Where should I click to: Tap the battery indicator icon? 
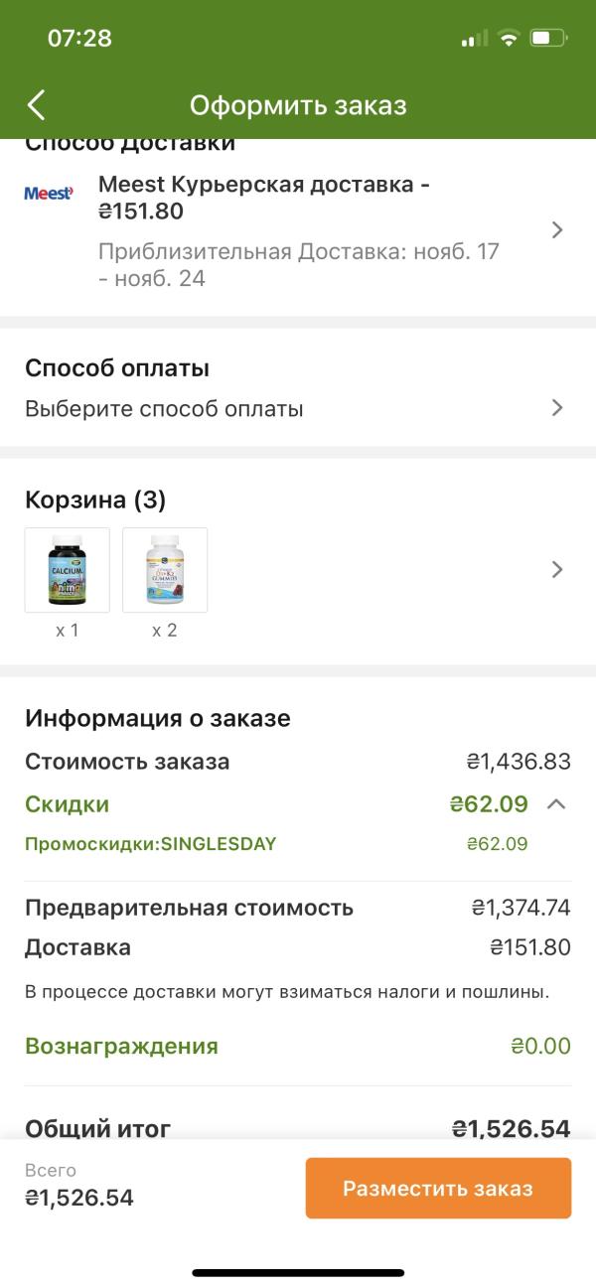coord(547,39)
